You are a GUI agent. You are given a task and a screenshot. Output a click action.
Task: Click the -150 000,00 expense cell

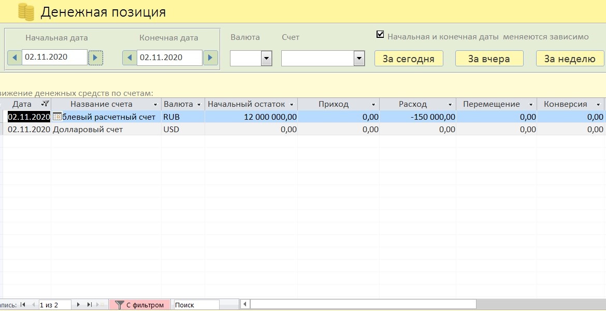pyautogui.click(x=418, y=117)
